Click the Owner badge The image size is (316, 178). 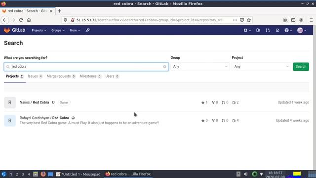64,102
